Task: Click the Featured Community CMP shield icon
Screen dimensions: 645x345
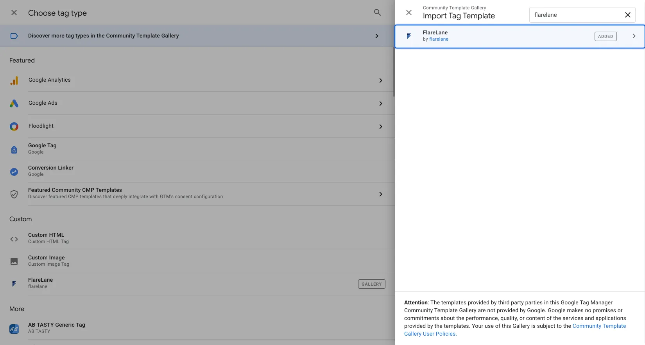Action: click(14, 194)
